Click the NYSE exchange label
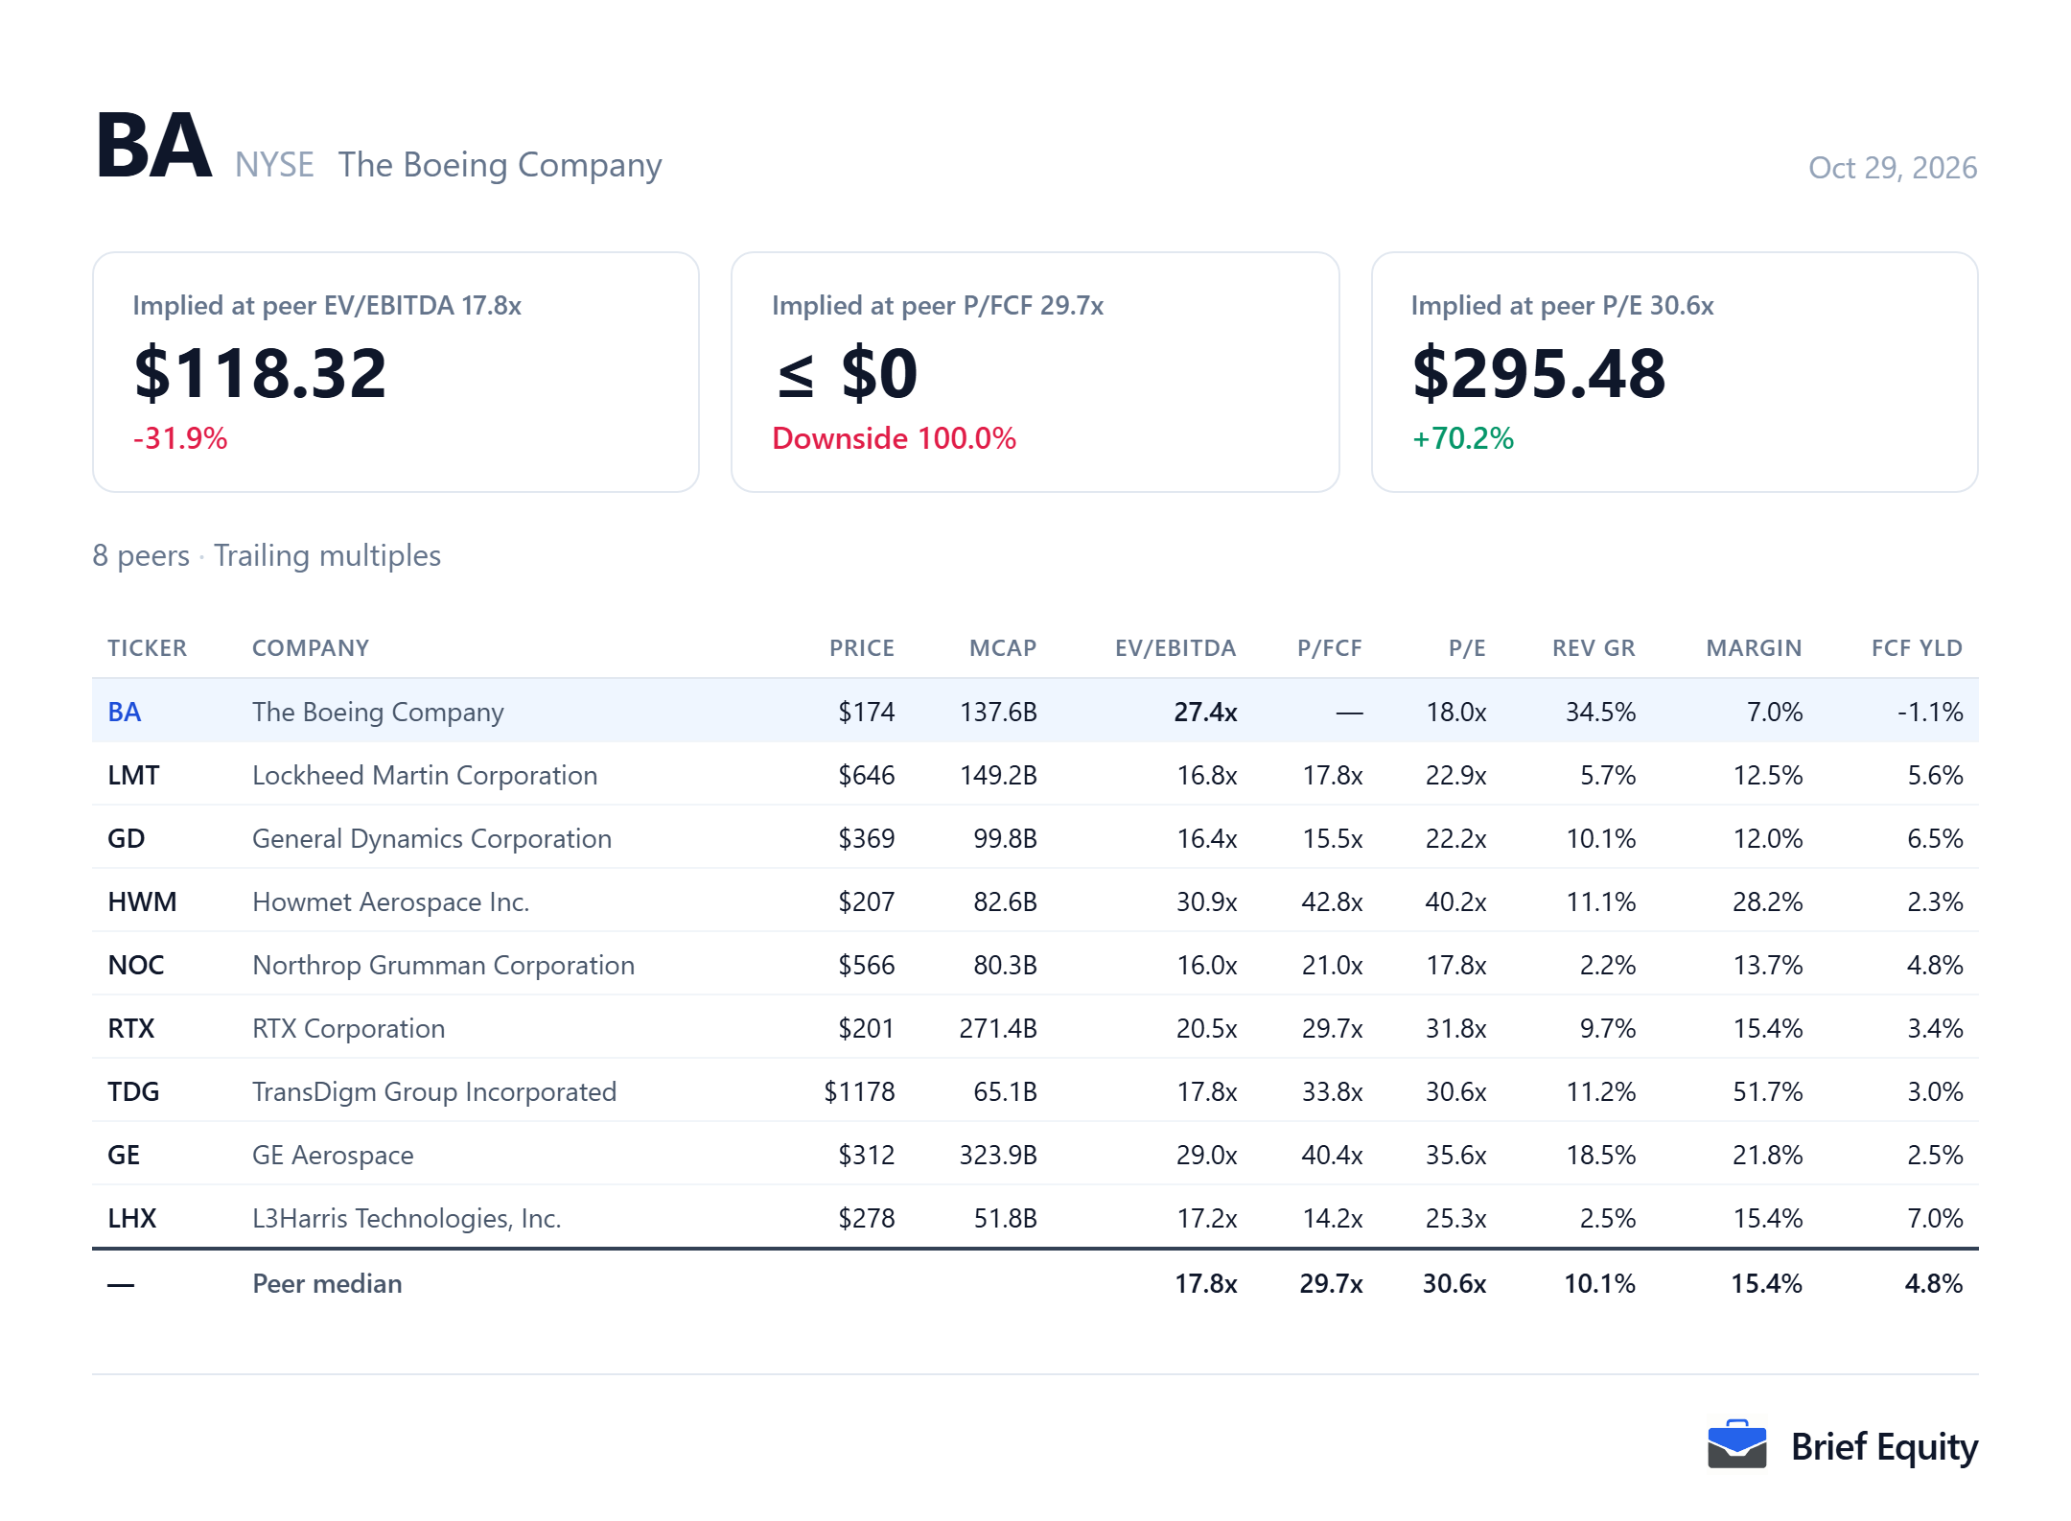The height and width of the screenshot is (1521, 2071). pos(274,165)
